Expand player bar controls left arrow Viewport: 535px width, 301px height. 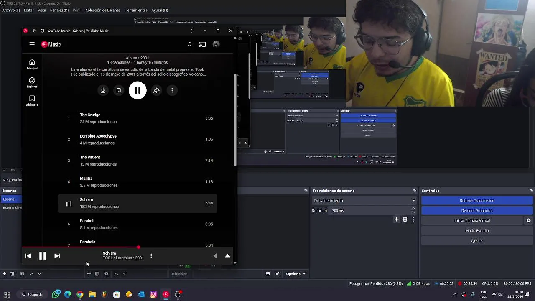point(215,256)
